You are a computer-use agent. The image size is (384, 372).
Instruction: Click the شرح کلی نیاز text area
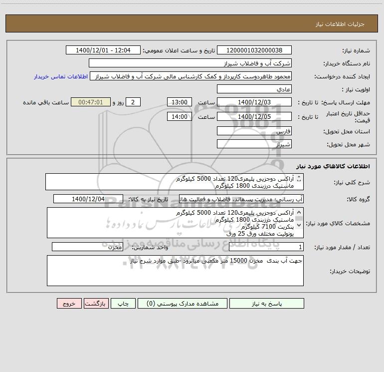175,182
